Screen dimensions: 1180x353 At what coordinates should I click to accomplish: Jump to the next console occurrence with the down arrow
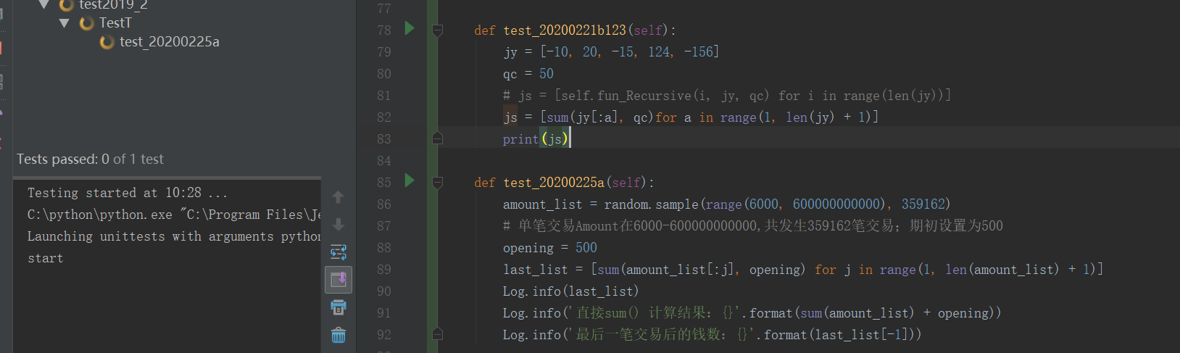pyautogui.click(x=338, y=225)
